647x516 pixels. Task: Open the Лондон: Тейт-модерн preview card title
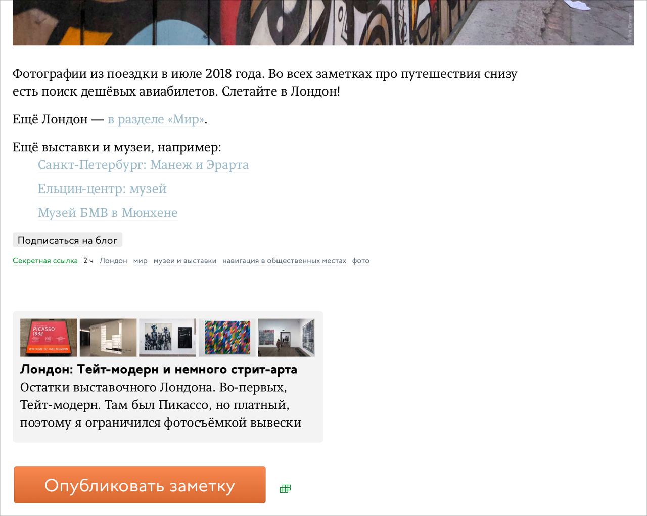159,369
